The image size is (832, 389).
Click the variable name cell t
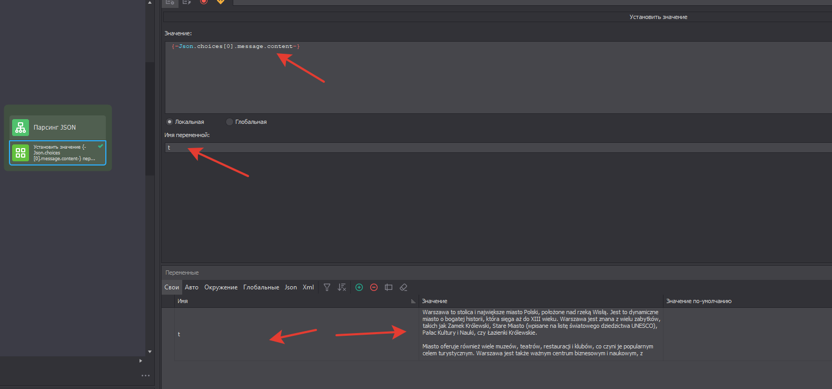coord(297,334)
